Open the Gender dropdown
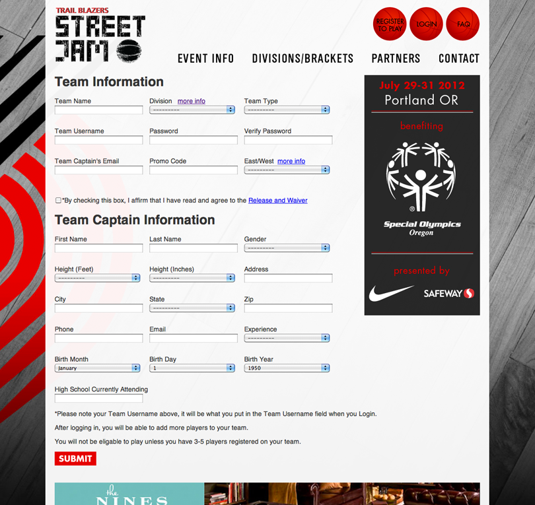Screen dimensions: 535x505 pos(287,248)
